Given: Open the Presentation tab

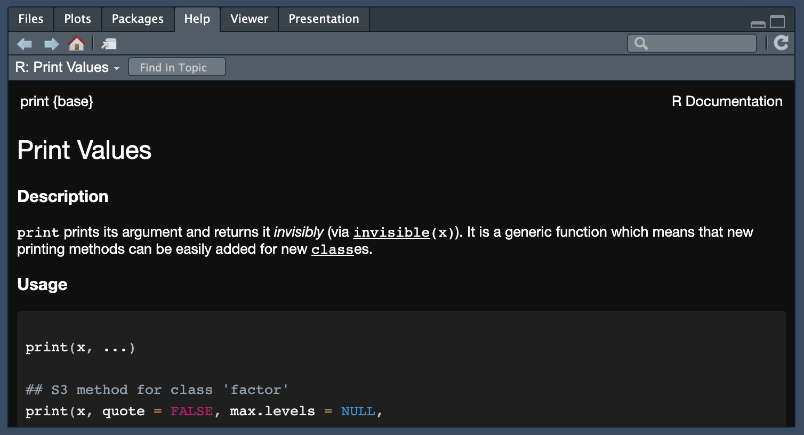Looking at the screenshot, I should point(324,19).
